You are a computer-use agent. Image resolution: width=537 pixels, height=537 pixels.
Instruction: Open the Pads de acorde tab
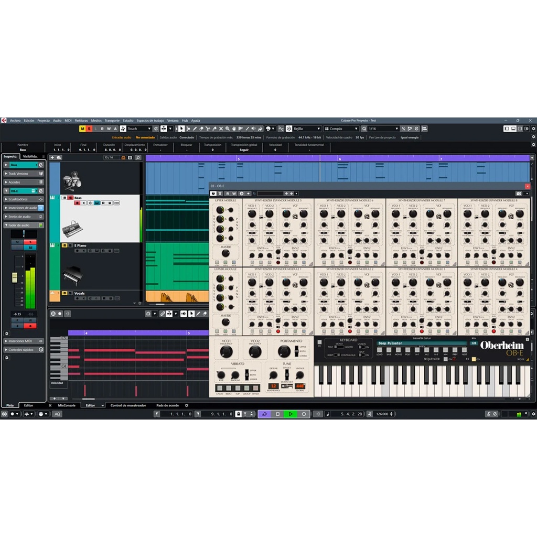click(x=167, y=405)
